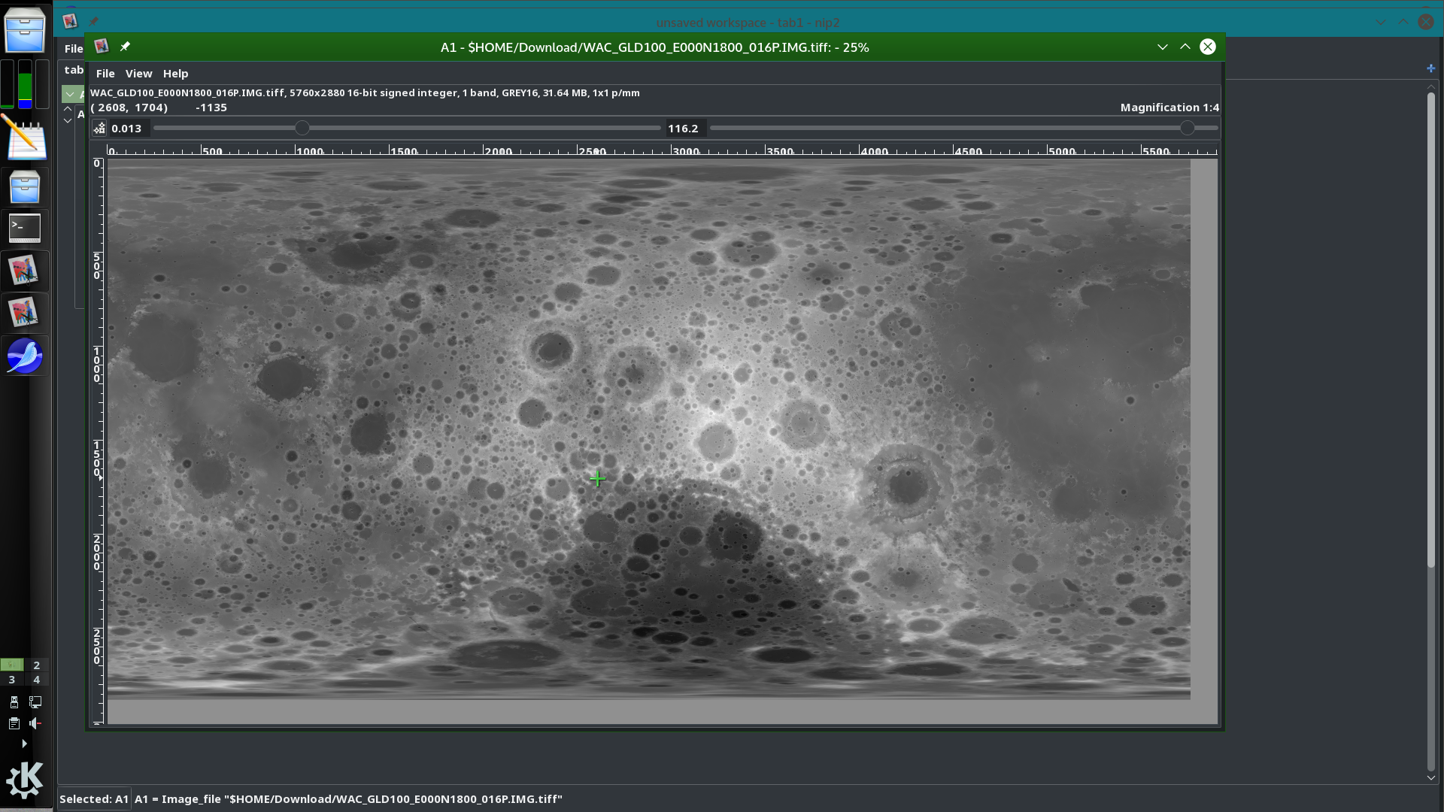This screenshot has width=1444, height=812.
Task: Open the system monitor bars widget
Action: [25, 84]
